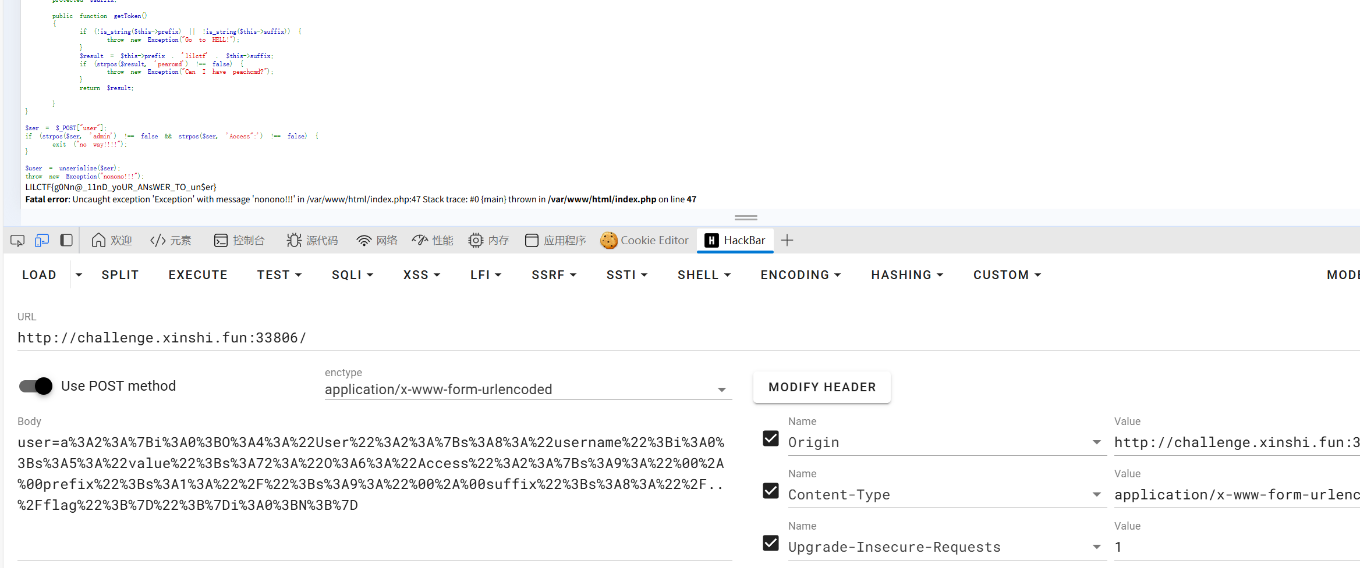Open the Console panel icon
1360x568 pixels.
point(239,241)
